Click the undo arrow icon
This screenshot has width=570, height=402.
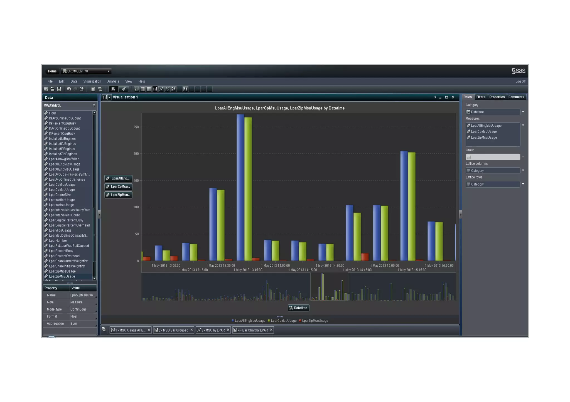pyautogui.click(x=69, y=89)
